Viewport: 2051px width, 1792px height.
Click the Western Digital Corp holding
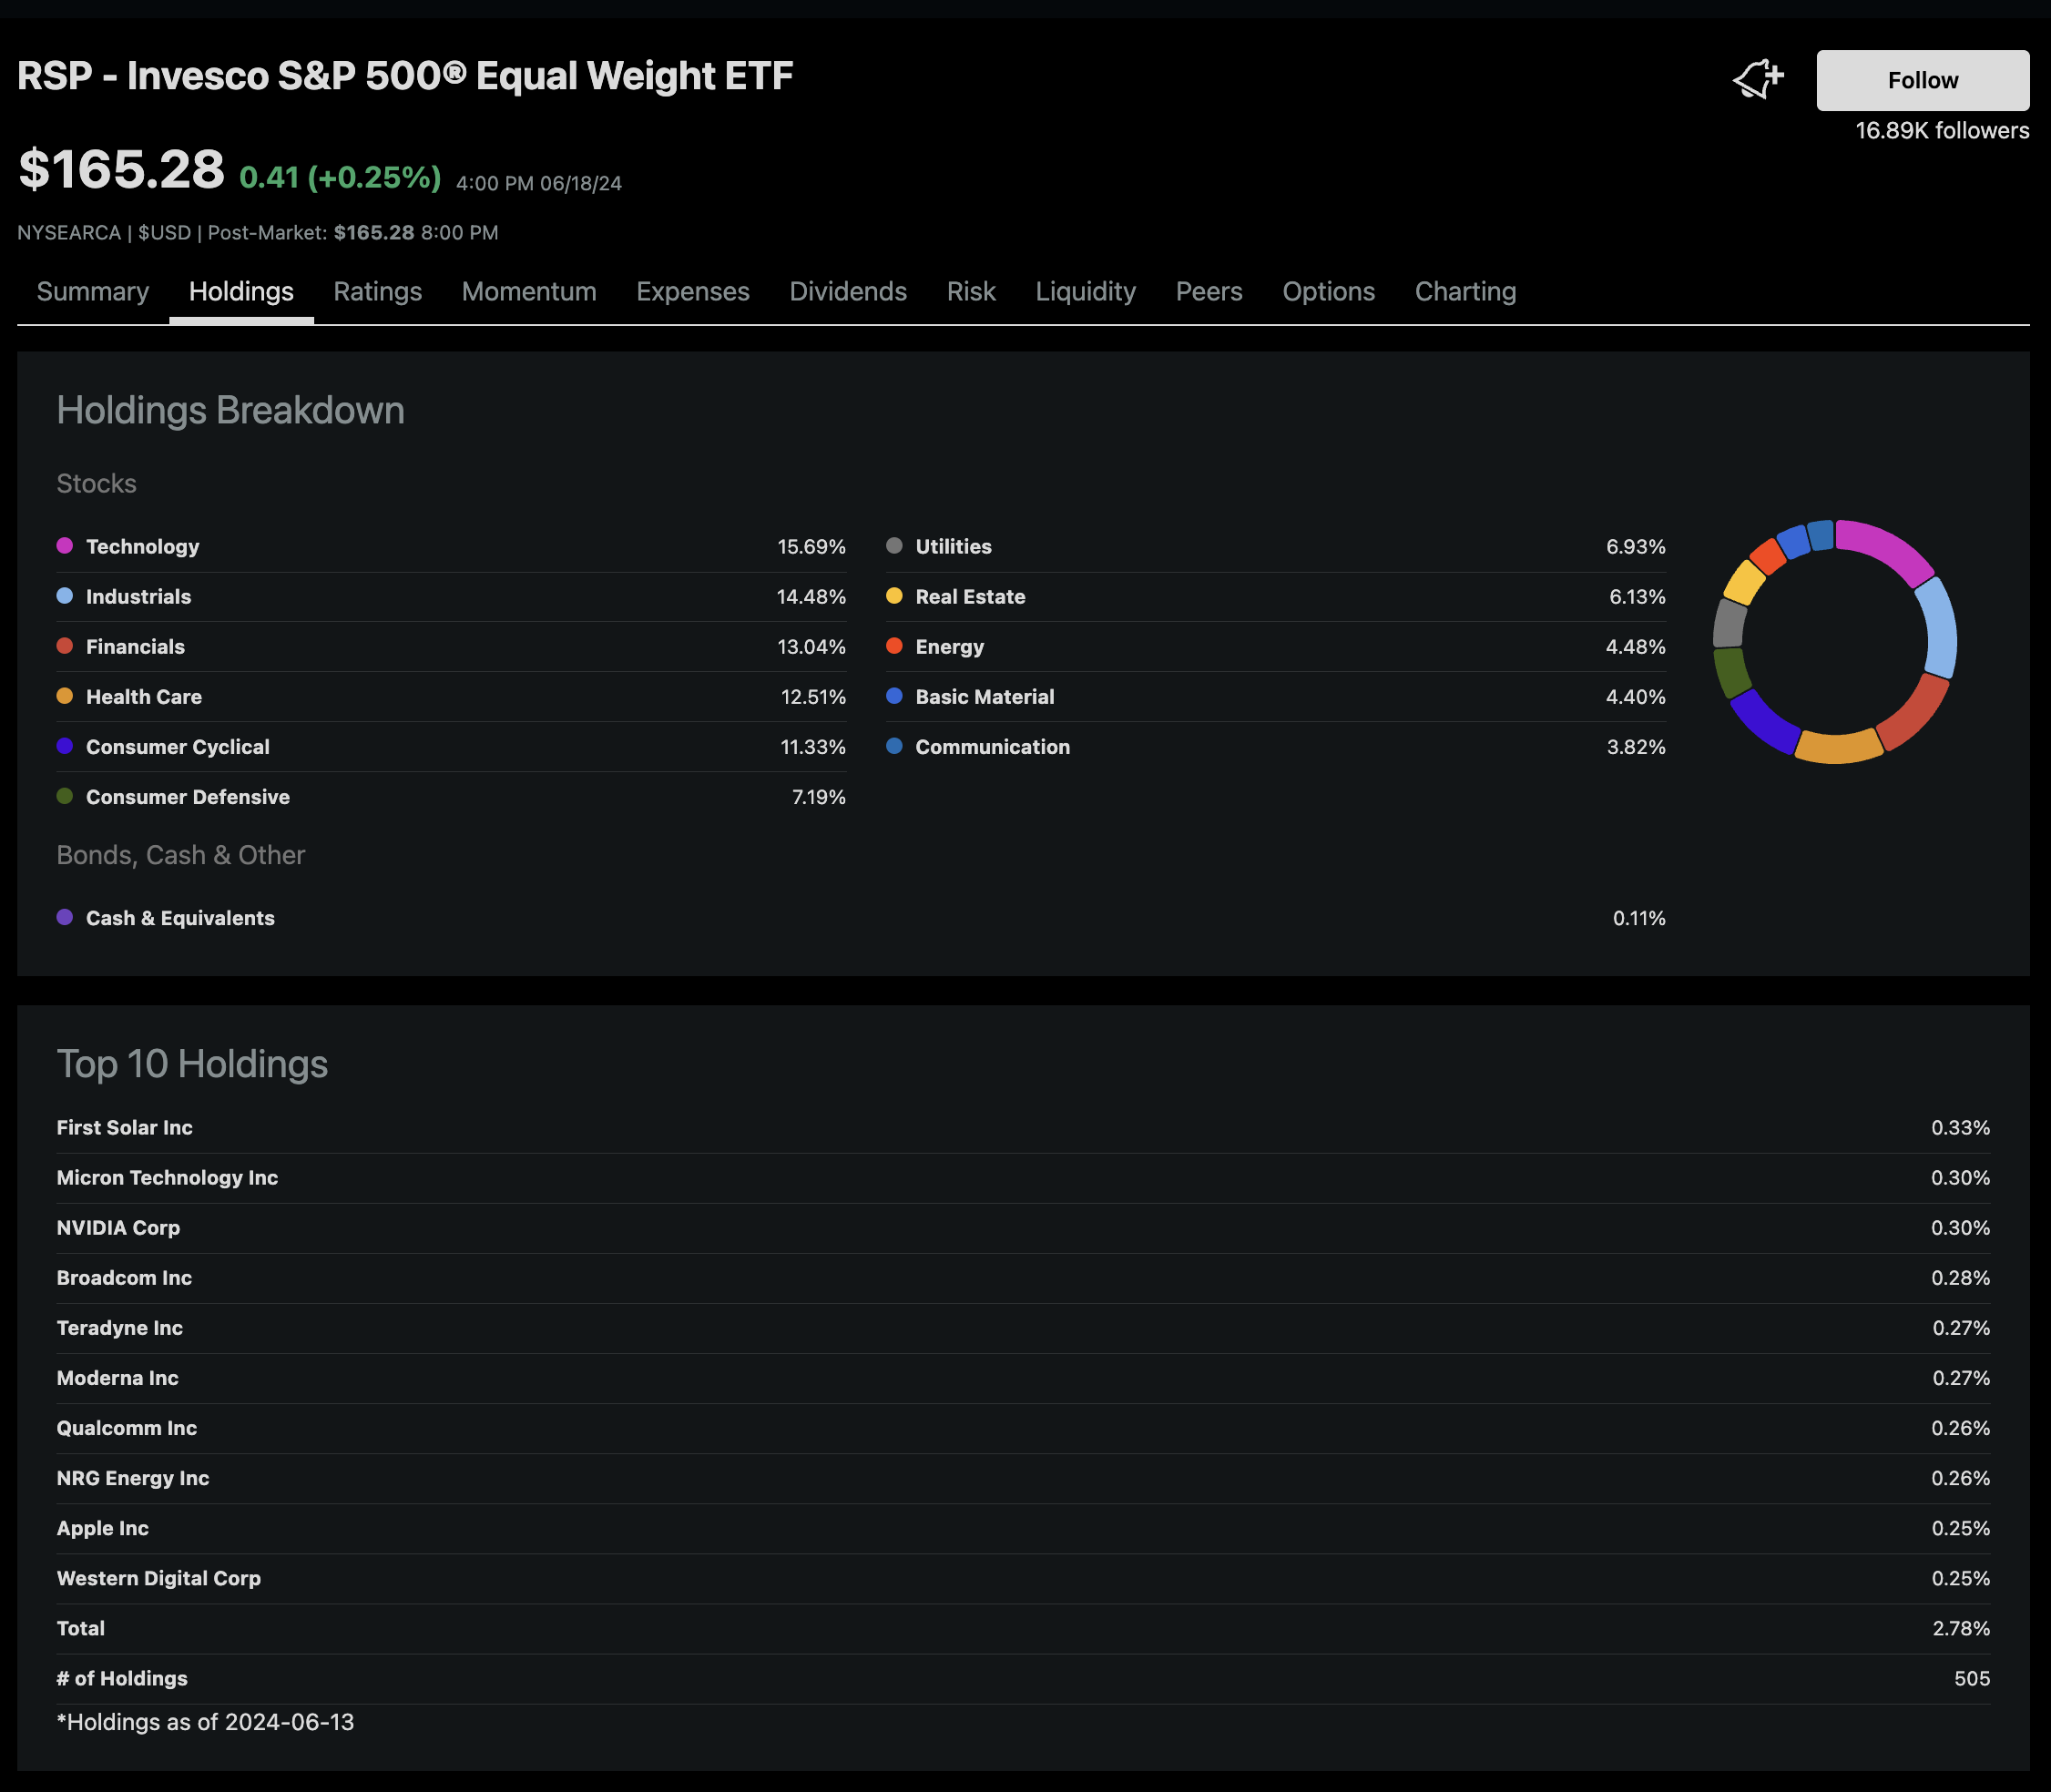click(x=158, y=1578)
